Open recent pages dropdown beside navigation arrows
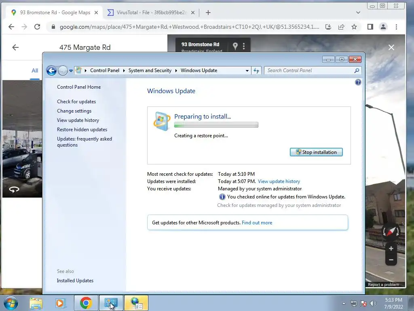The image size is (414, 311). point(71,70)
